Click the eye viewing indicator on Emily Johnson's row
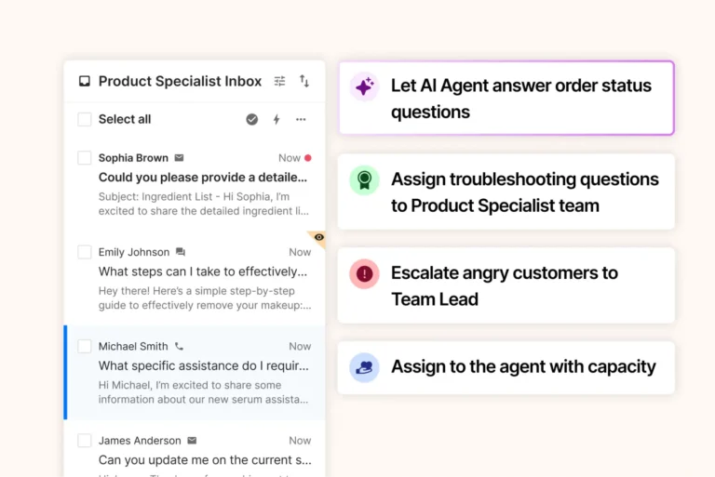The image size is (715, 477). (x=319, y=237)
